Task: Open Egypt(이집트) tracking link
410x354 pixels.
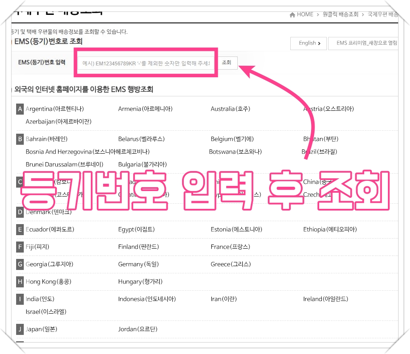Action: click(137, 230)
